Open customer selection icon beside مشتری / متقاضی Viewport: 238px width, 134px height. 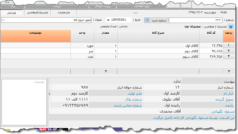pos(231,26)
